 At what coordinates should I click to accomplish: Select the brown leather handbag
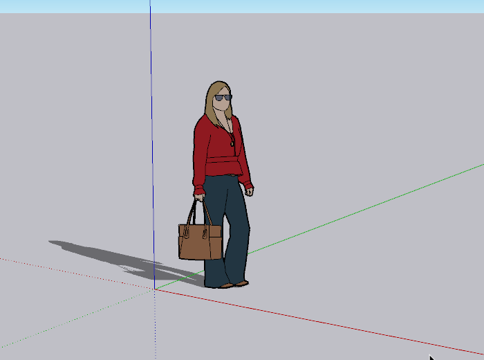click(x=200, y=242)
